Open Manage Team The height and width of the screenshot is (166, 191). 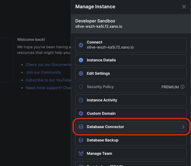pos(131,153)
